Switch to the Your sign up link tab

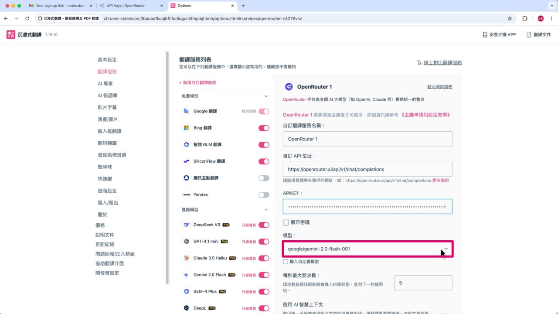[61, 6]
